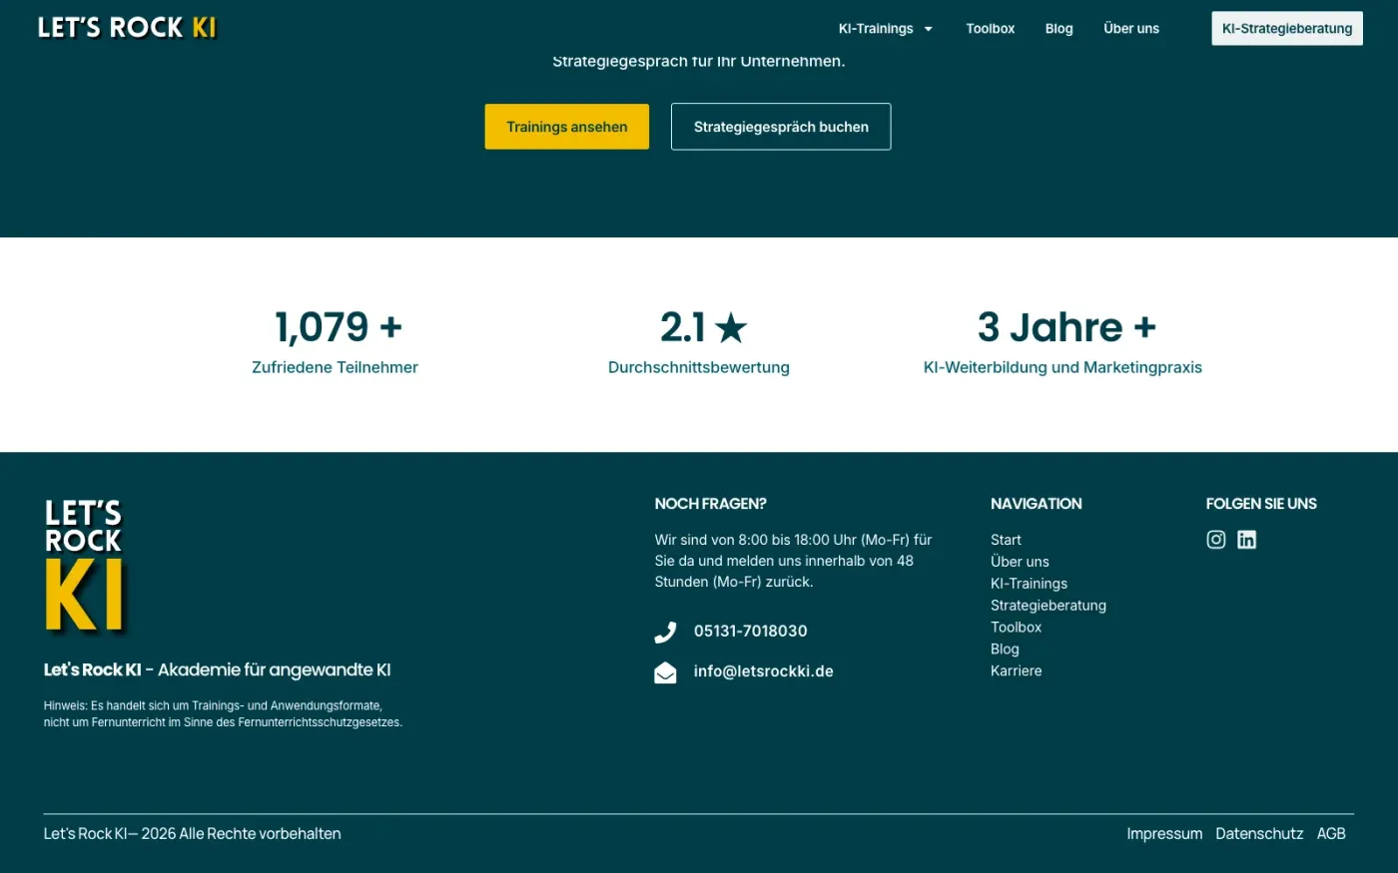Click the KI-Weiterbildung und Marketingpraxis label

(x=1062, y=367)
